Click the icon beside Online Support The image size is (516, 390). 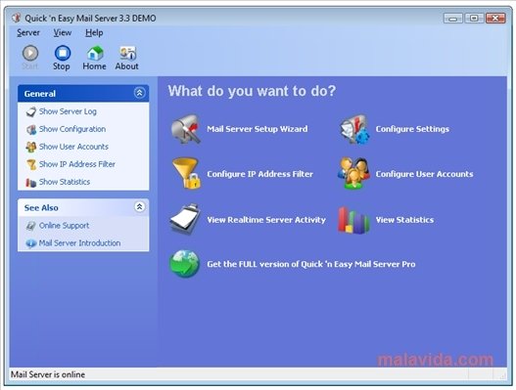point(31,226)
